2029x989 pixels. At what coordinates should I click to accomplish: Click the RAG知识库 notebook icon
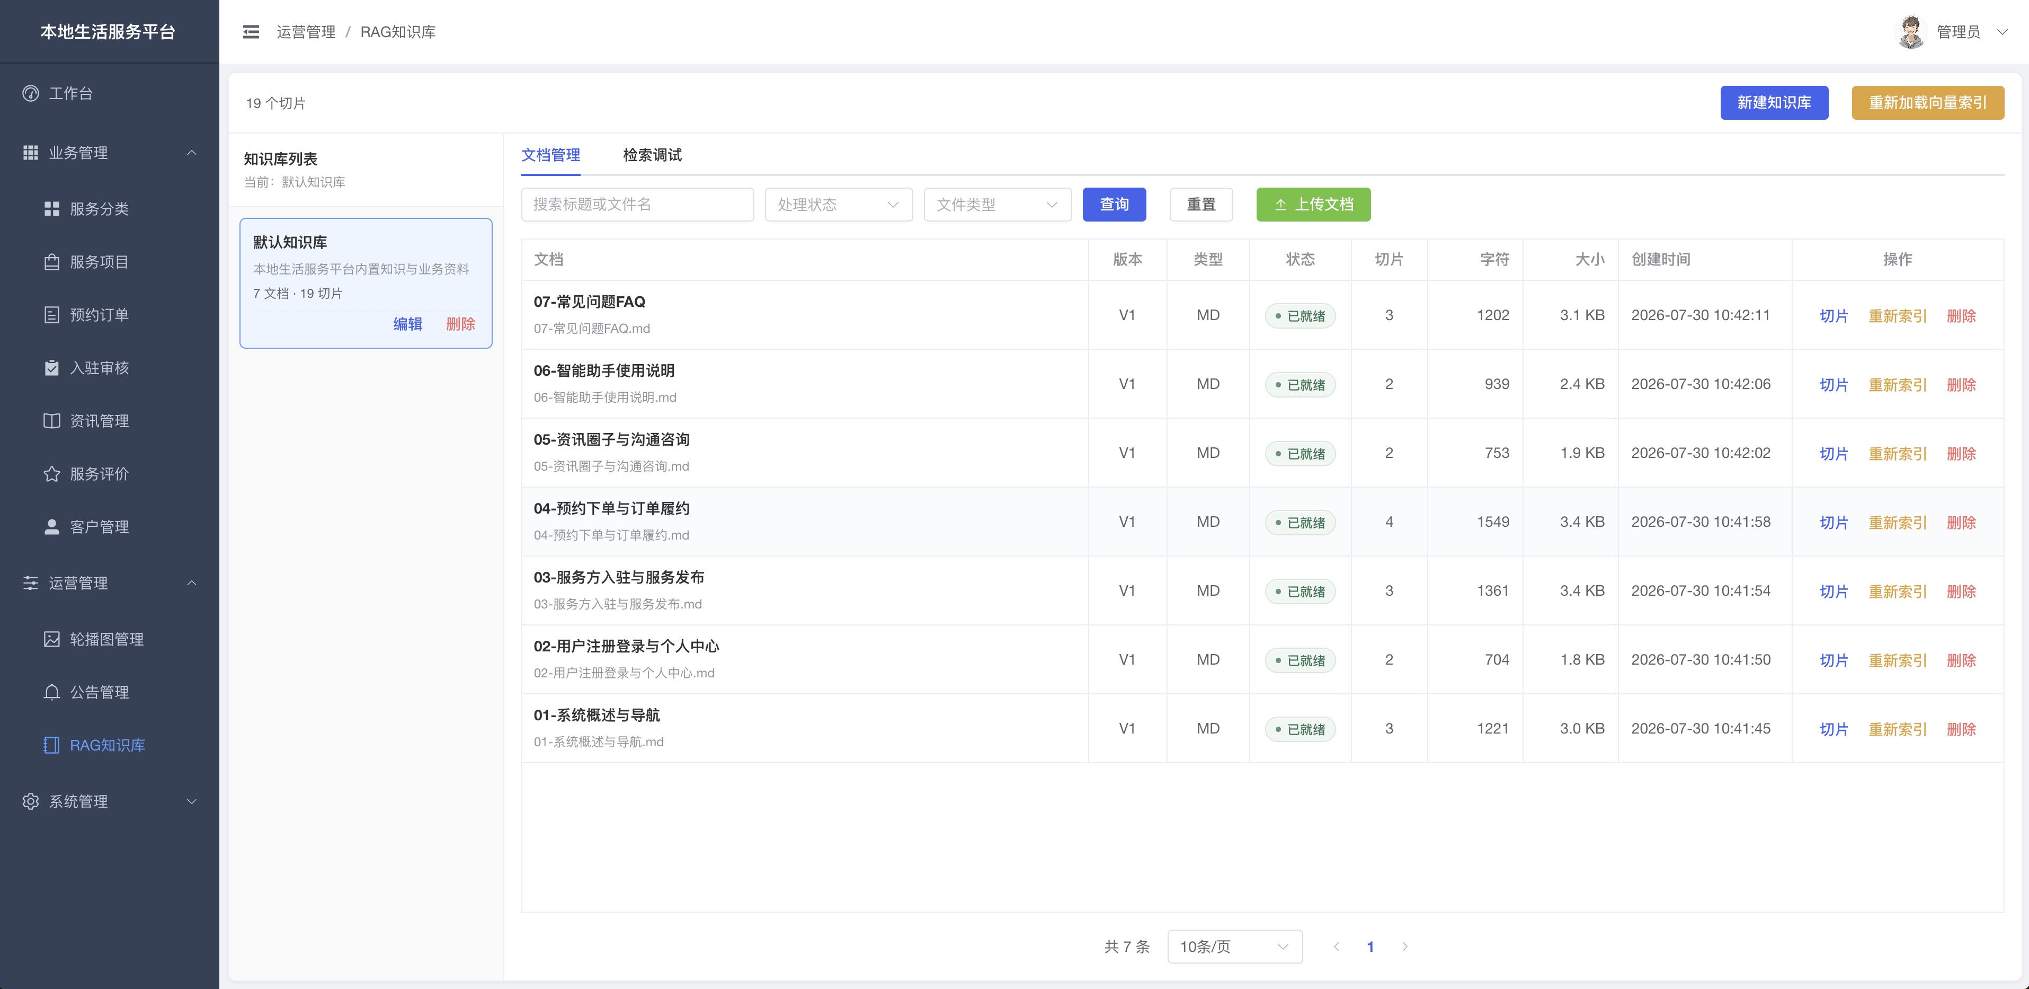(52, 745)
